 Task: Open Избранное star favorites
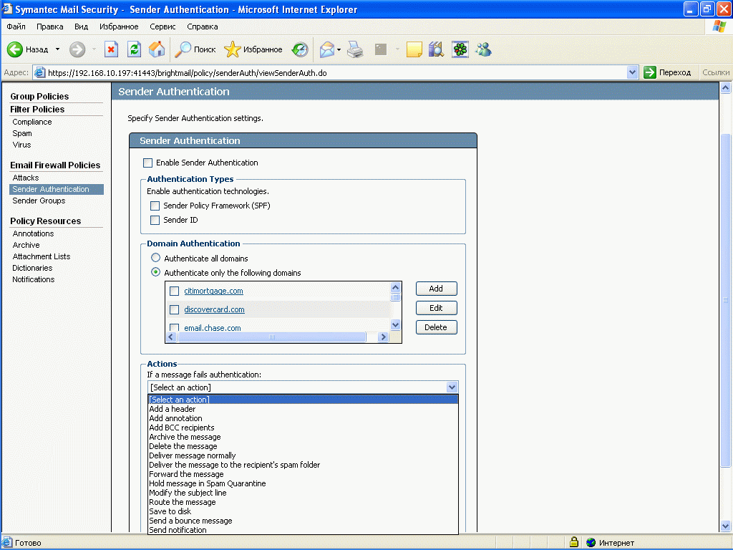233,49
